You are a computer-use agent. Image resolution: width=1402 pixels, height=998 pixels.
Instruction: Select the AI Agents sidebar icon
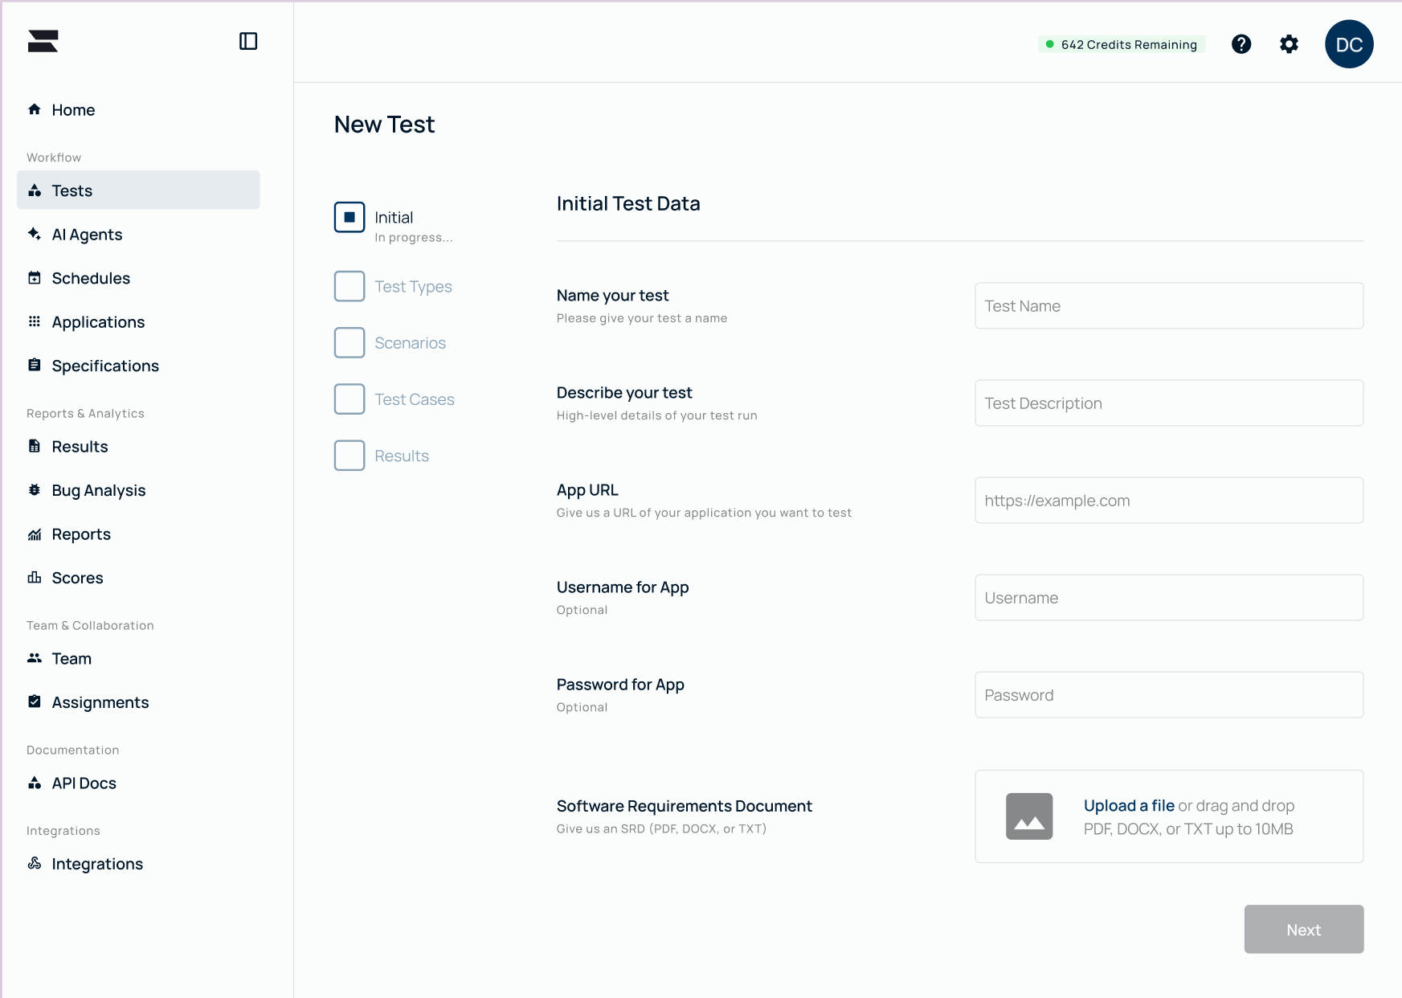[x=87, y=234]
